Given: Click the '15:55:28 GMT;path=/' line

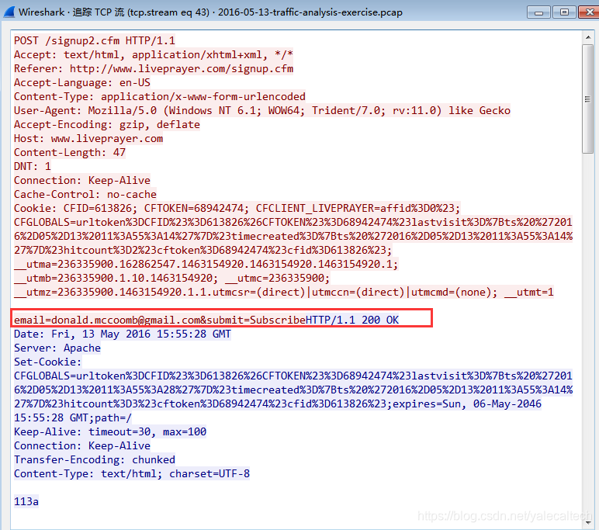Looking at the screenshot, I should 73,418.
